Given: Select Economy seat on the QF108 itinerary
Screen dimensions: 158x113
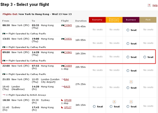Looking at the screenshot, I should click(x=94, y=106).
